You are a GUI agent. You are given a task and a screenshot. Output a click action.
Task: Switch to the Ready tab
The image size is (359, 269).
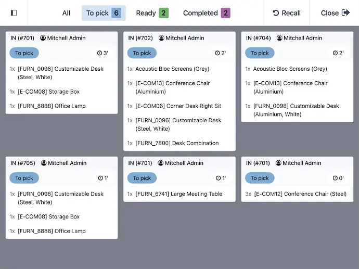152,13
